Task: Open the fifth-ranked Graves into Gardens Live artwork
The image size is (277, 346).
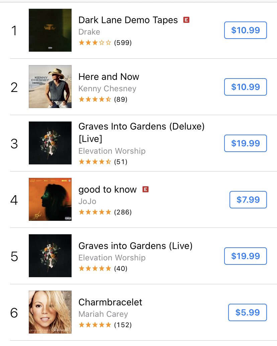Action: [x=50, y=256]
